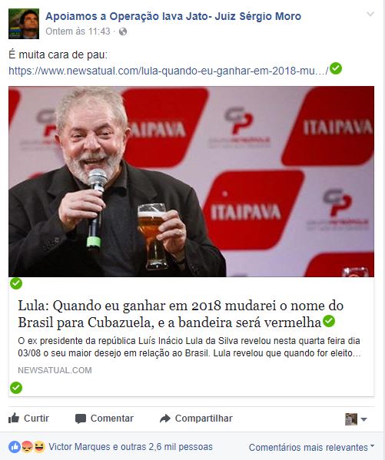Click the public globe privacy icon
This screenshot has width=385, height=460.
(123, 31)
